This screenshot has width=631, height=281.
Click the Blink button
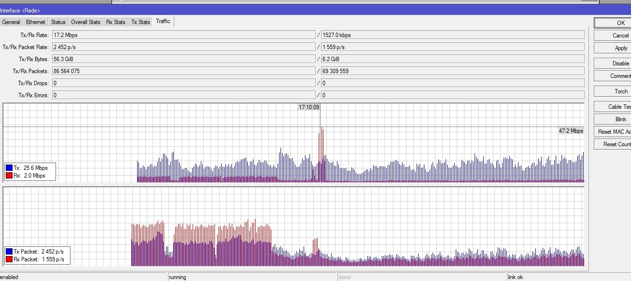[x=612, y=119]
